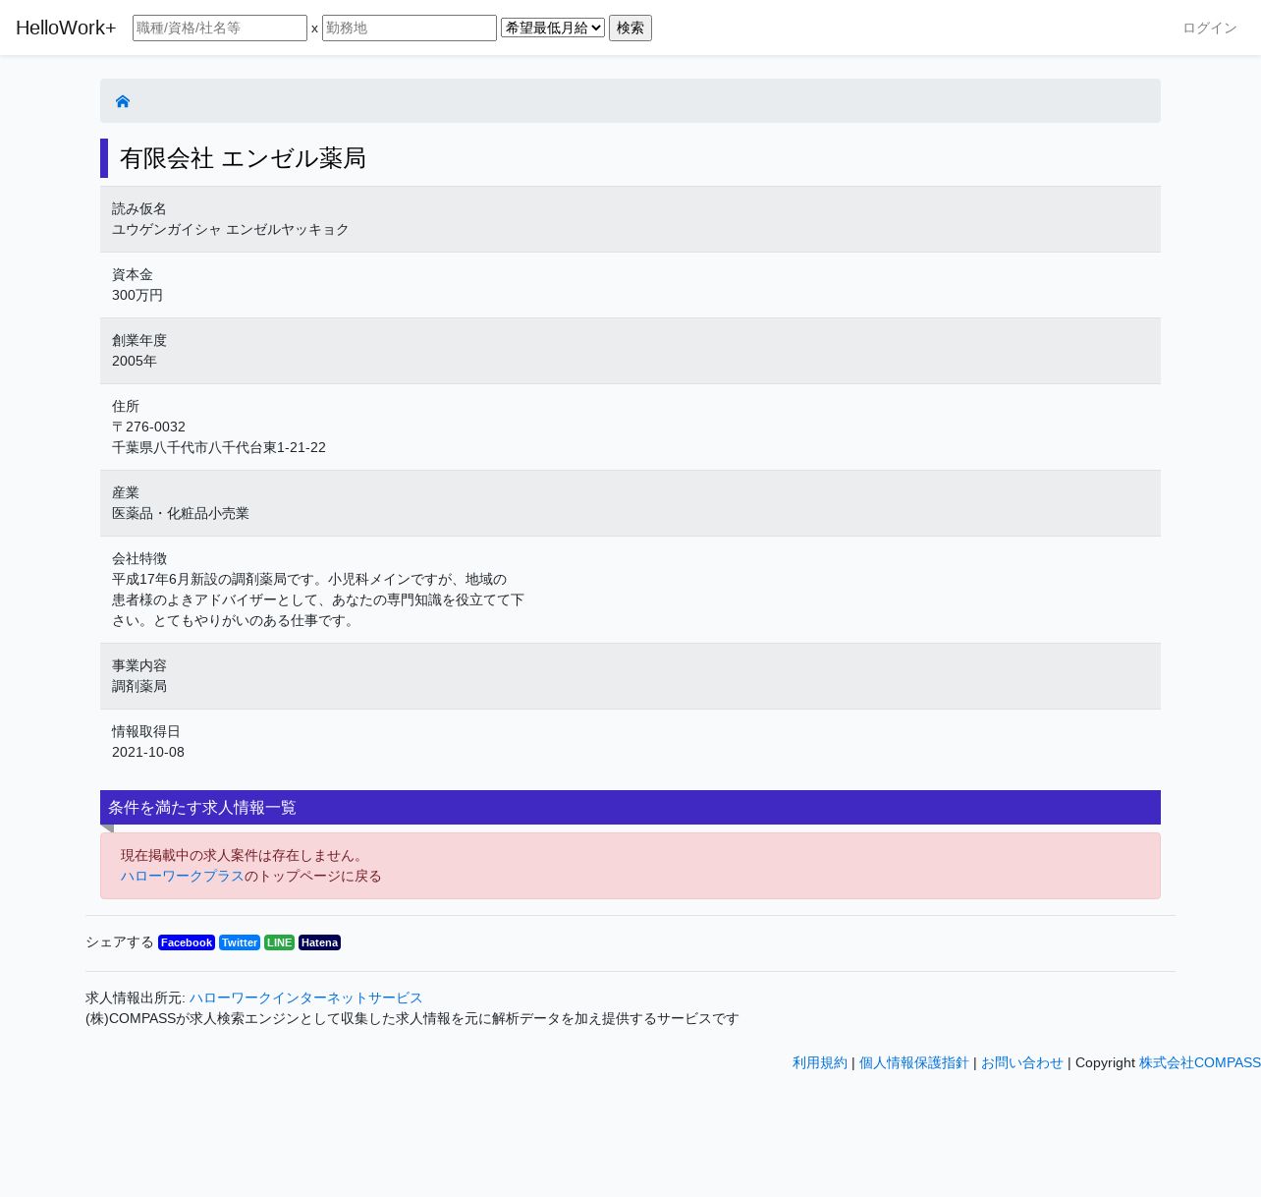The width and height of the screenshot is (1261, 1197).
Task: Click the 検索 search button
Action: pyautogui.click(x=630, y=28)
